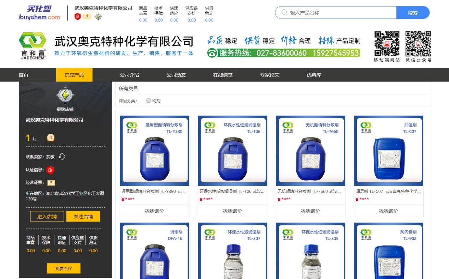Open the DFA-16 defoamer product image
Screen dimensions: 449x279
point(154,250)
